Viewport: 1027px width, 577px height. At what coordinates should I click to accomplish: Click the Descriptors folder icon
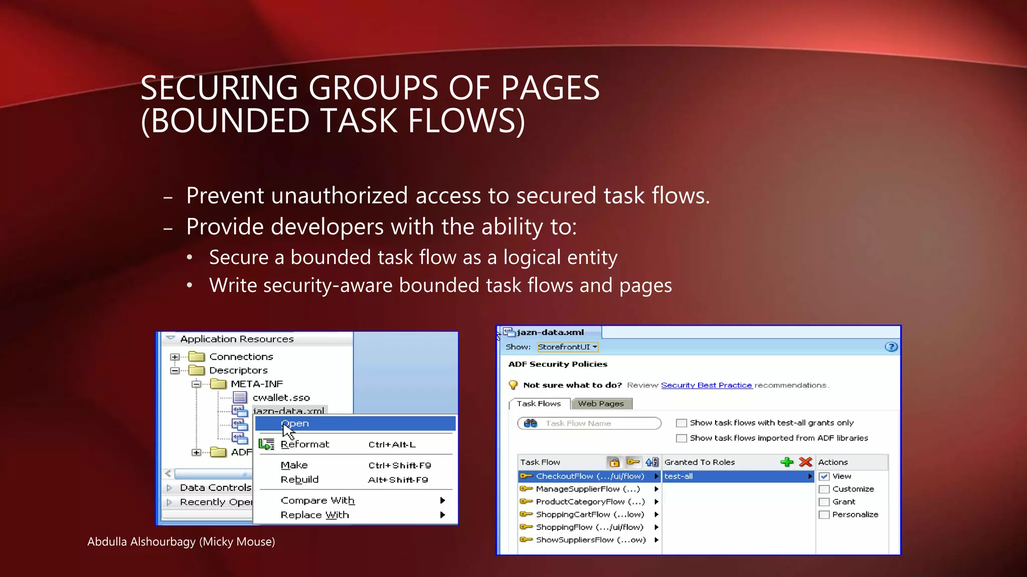click(x=197, y=370)
